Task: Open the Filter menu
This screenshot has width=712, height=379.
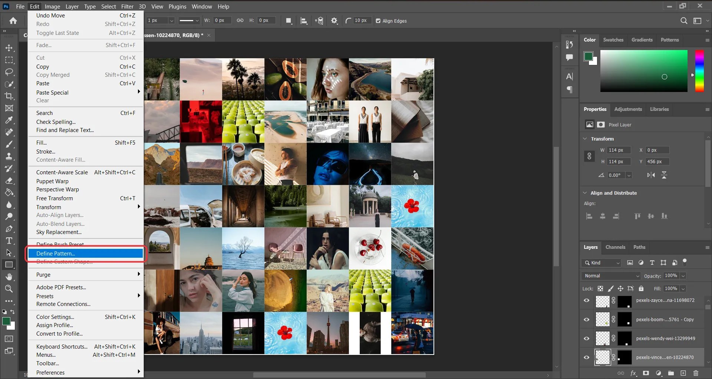Action: click(x=127, y=6)
